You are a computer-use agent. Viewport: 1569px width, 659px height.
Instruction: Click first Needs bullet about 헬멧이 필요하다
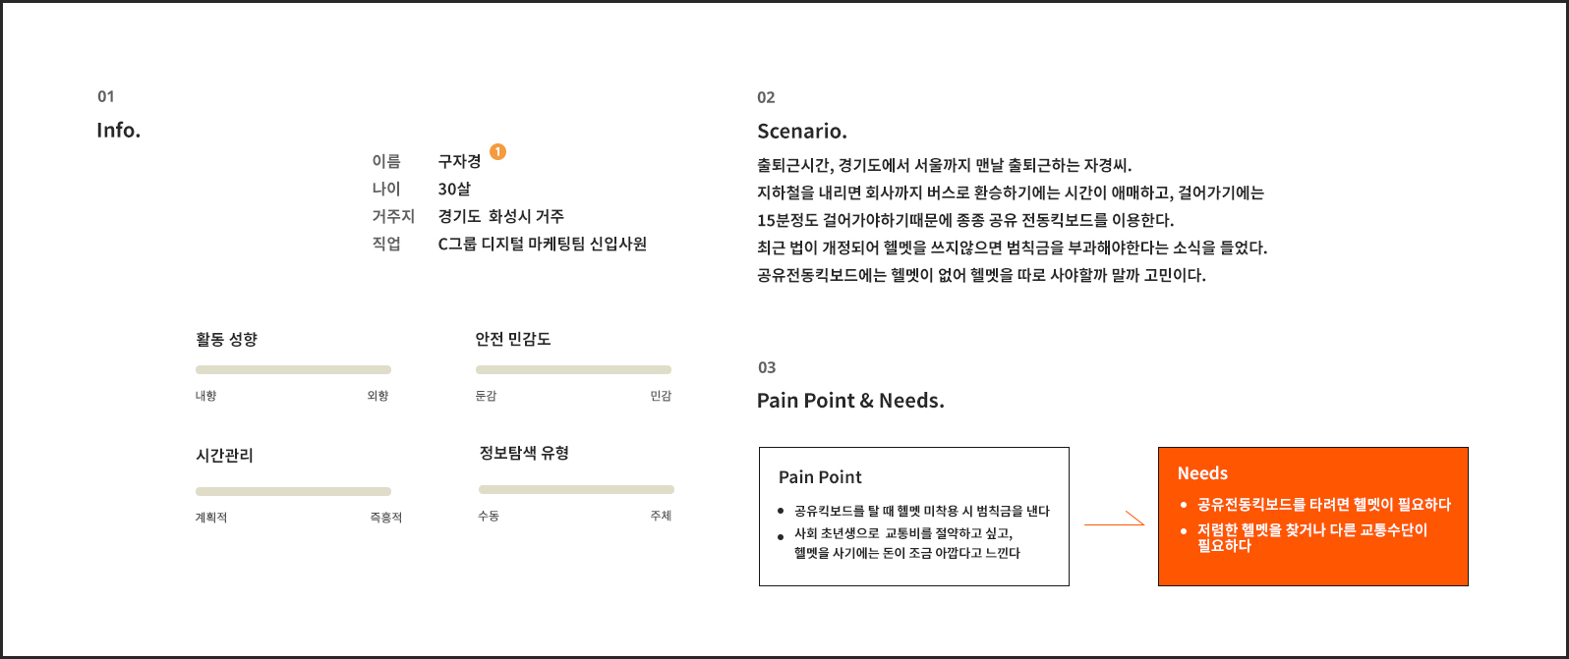coord(1323,505)
